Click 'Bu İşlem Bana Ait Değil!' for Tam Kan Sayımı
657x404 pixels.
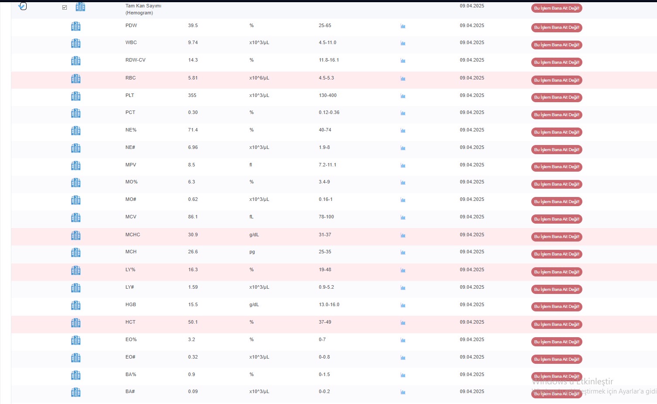click(557, 8)
